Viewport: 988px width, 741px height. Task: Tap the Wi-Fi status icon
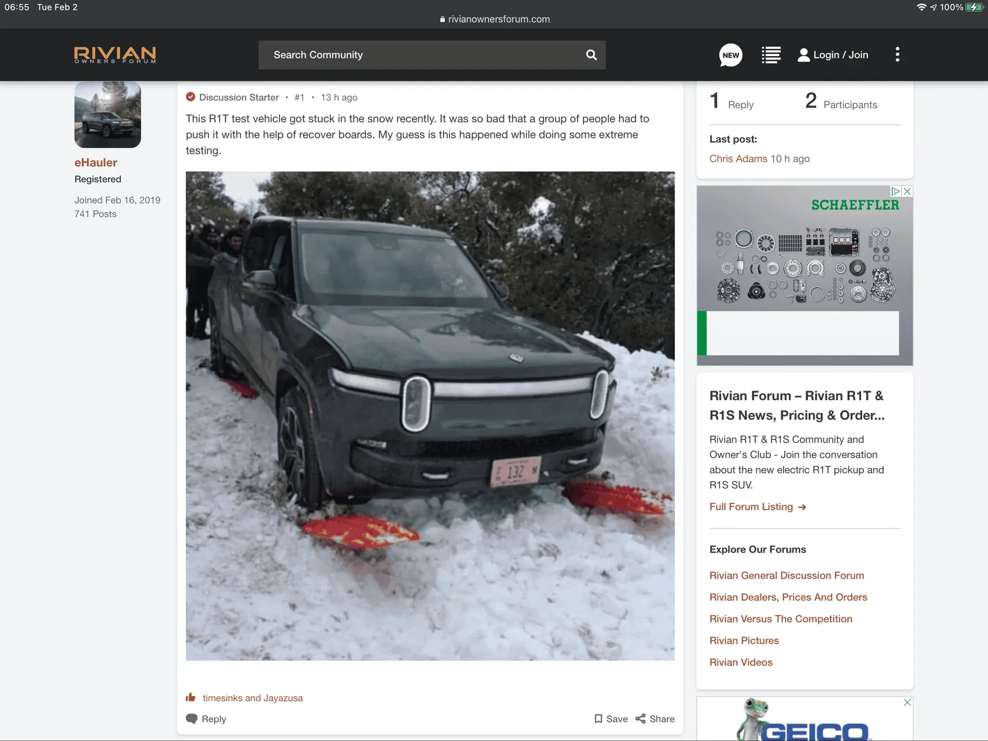click(921, 7)
